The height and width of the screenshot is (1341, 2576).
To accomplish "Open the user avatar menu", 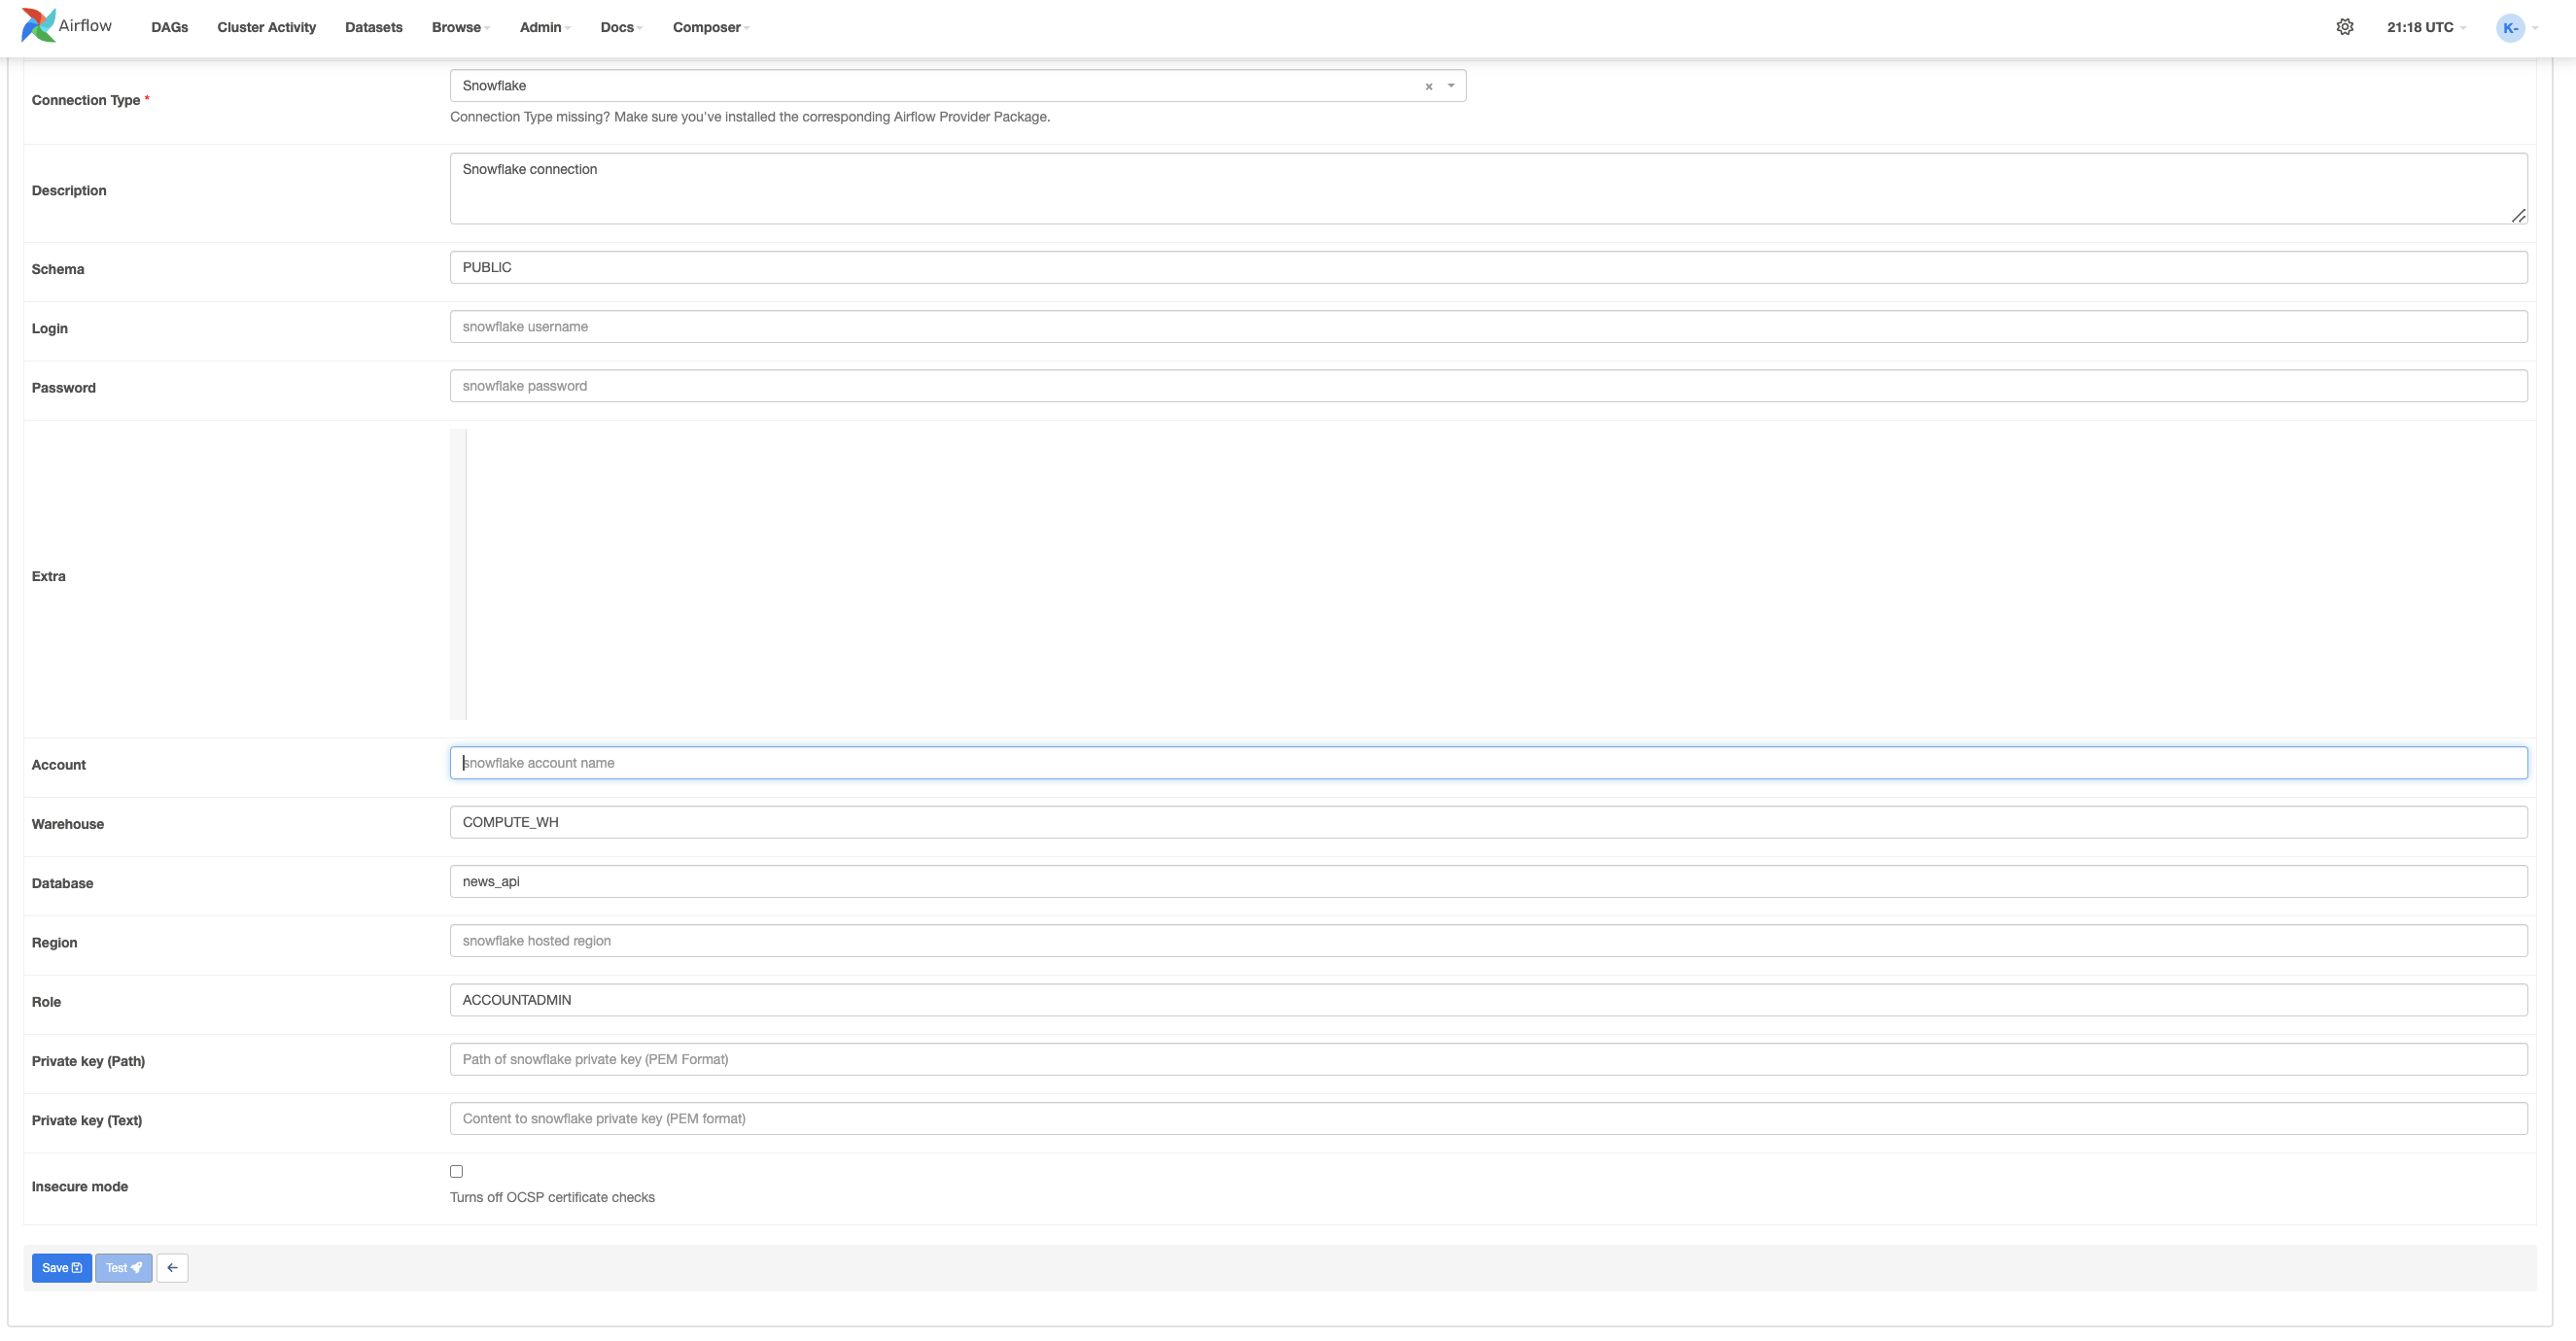I will 2510,28.
